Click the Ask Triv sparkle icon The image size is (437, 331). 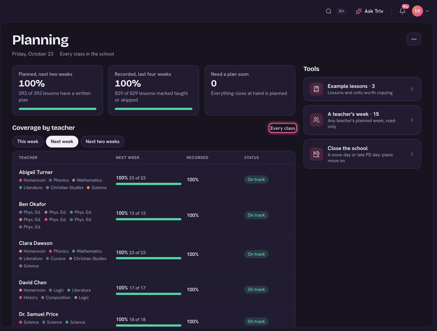359,11
